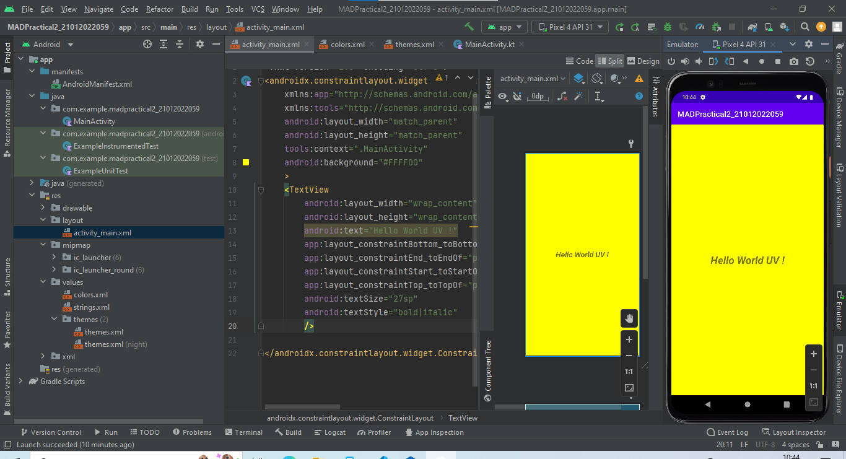Viewport: 846px width, 459px height.
Task: Clear all constraints in layout editor
Action: pyautogui.click(x=562, y=96)
